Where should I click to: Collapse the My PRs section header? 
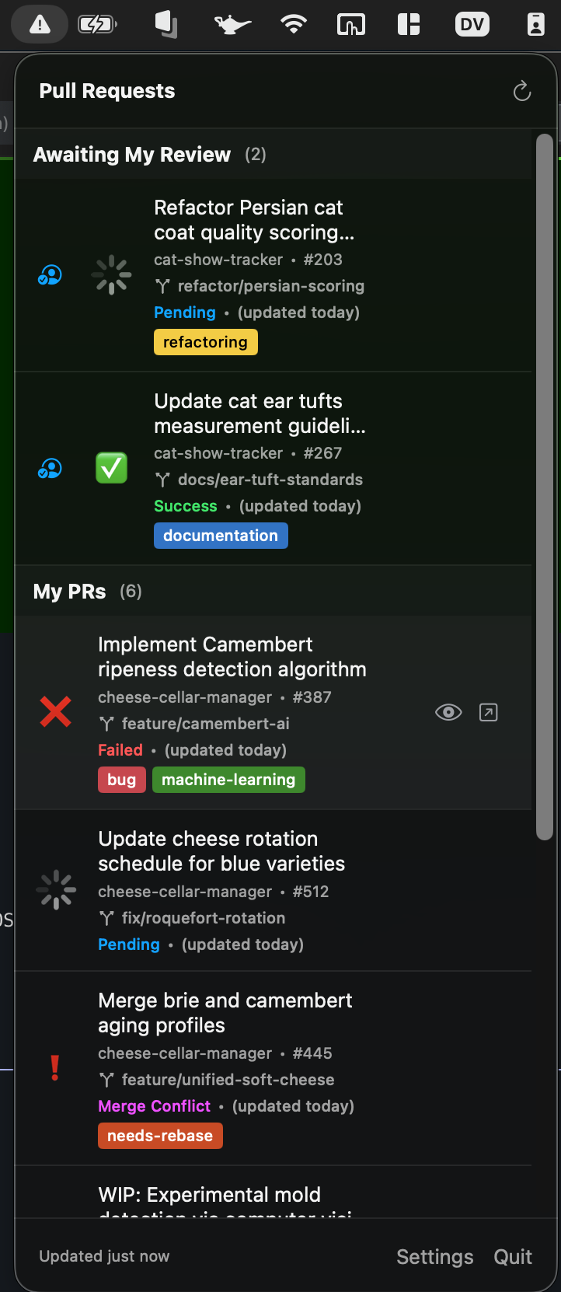click(70, 592)
